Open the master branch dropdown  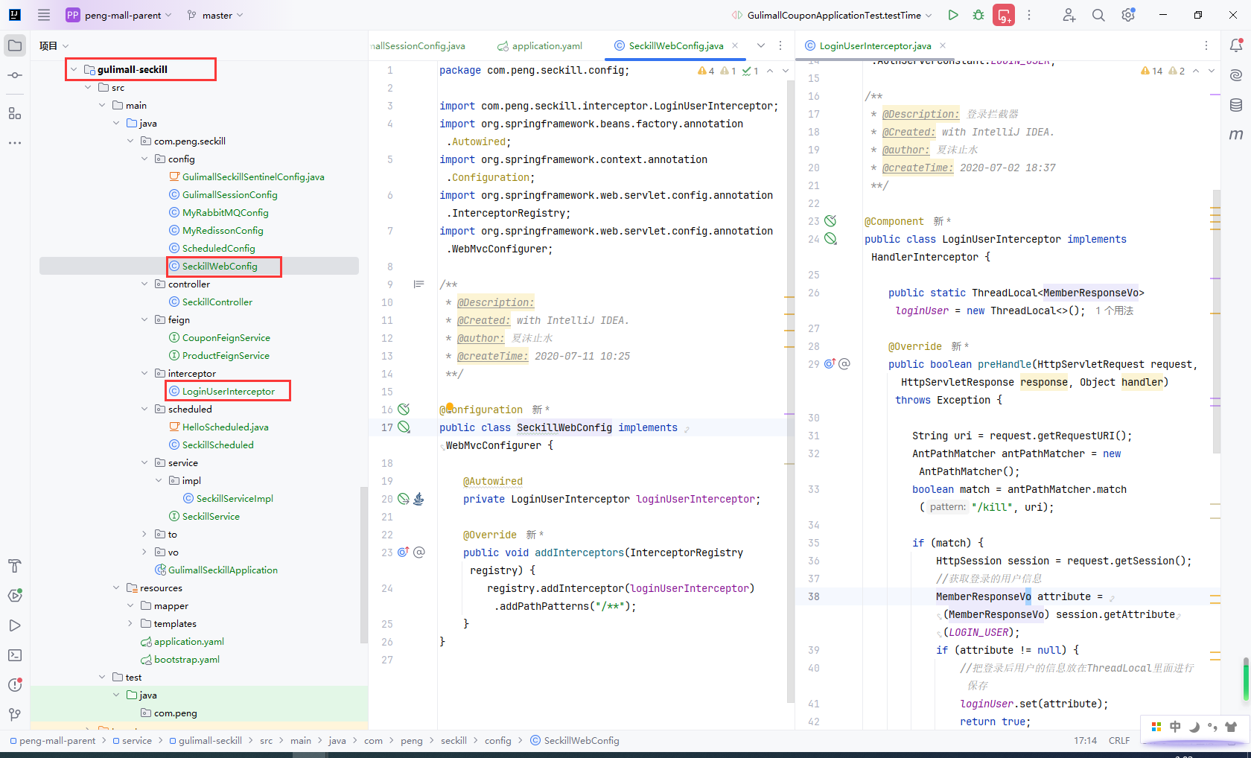215,15
